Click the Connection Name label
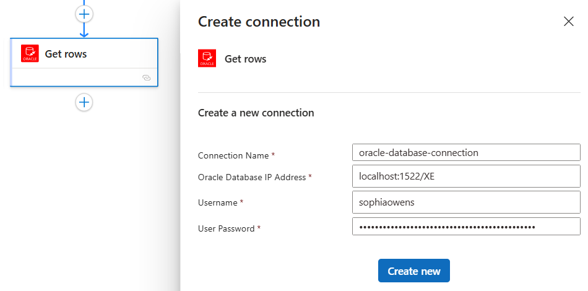 tap(233, 155)
